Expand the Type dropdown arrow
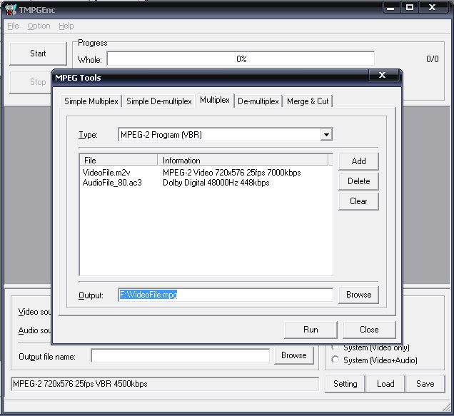The height and width of the screenshot is (416, 454). [326, 135]
